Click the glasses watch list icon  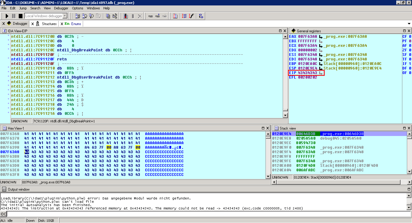click(x=150, y=16)
